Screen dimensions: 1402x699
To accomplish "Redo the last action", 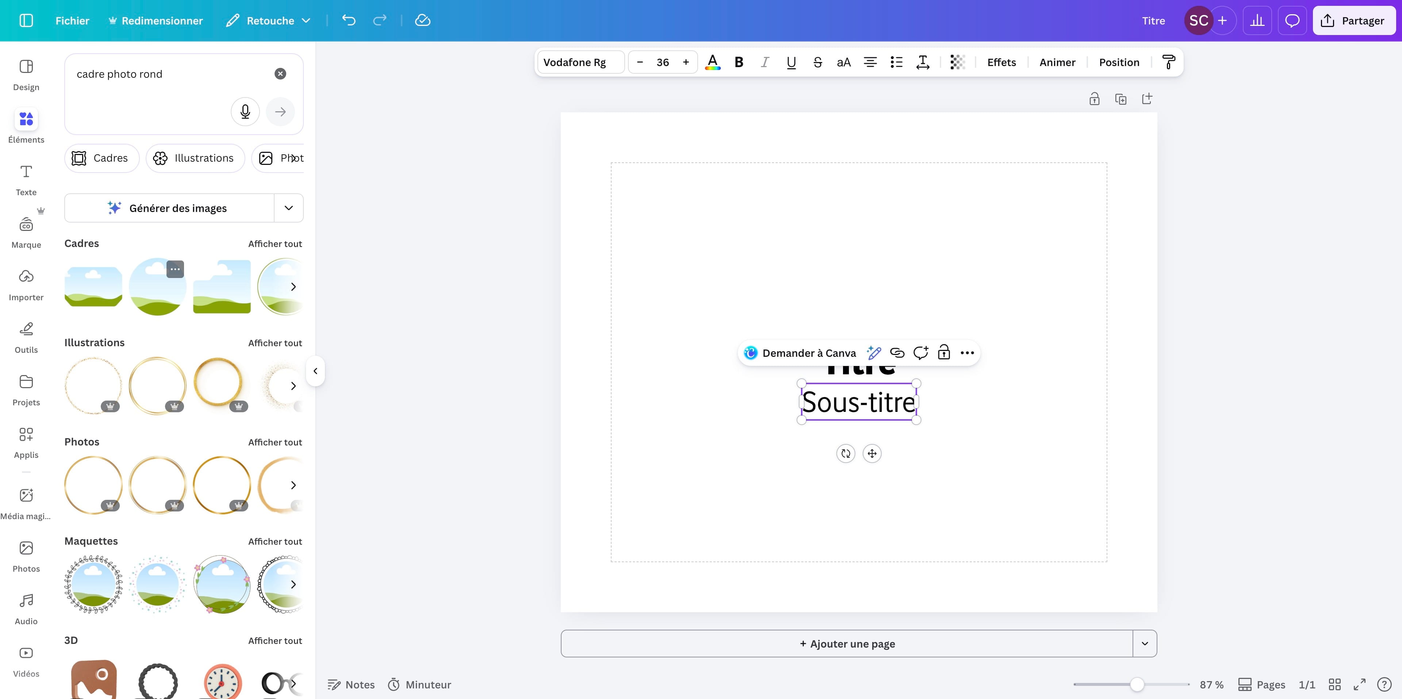I will pos(380,20).
